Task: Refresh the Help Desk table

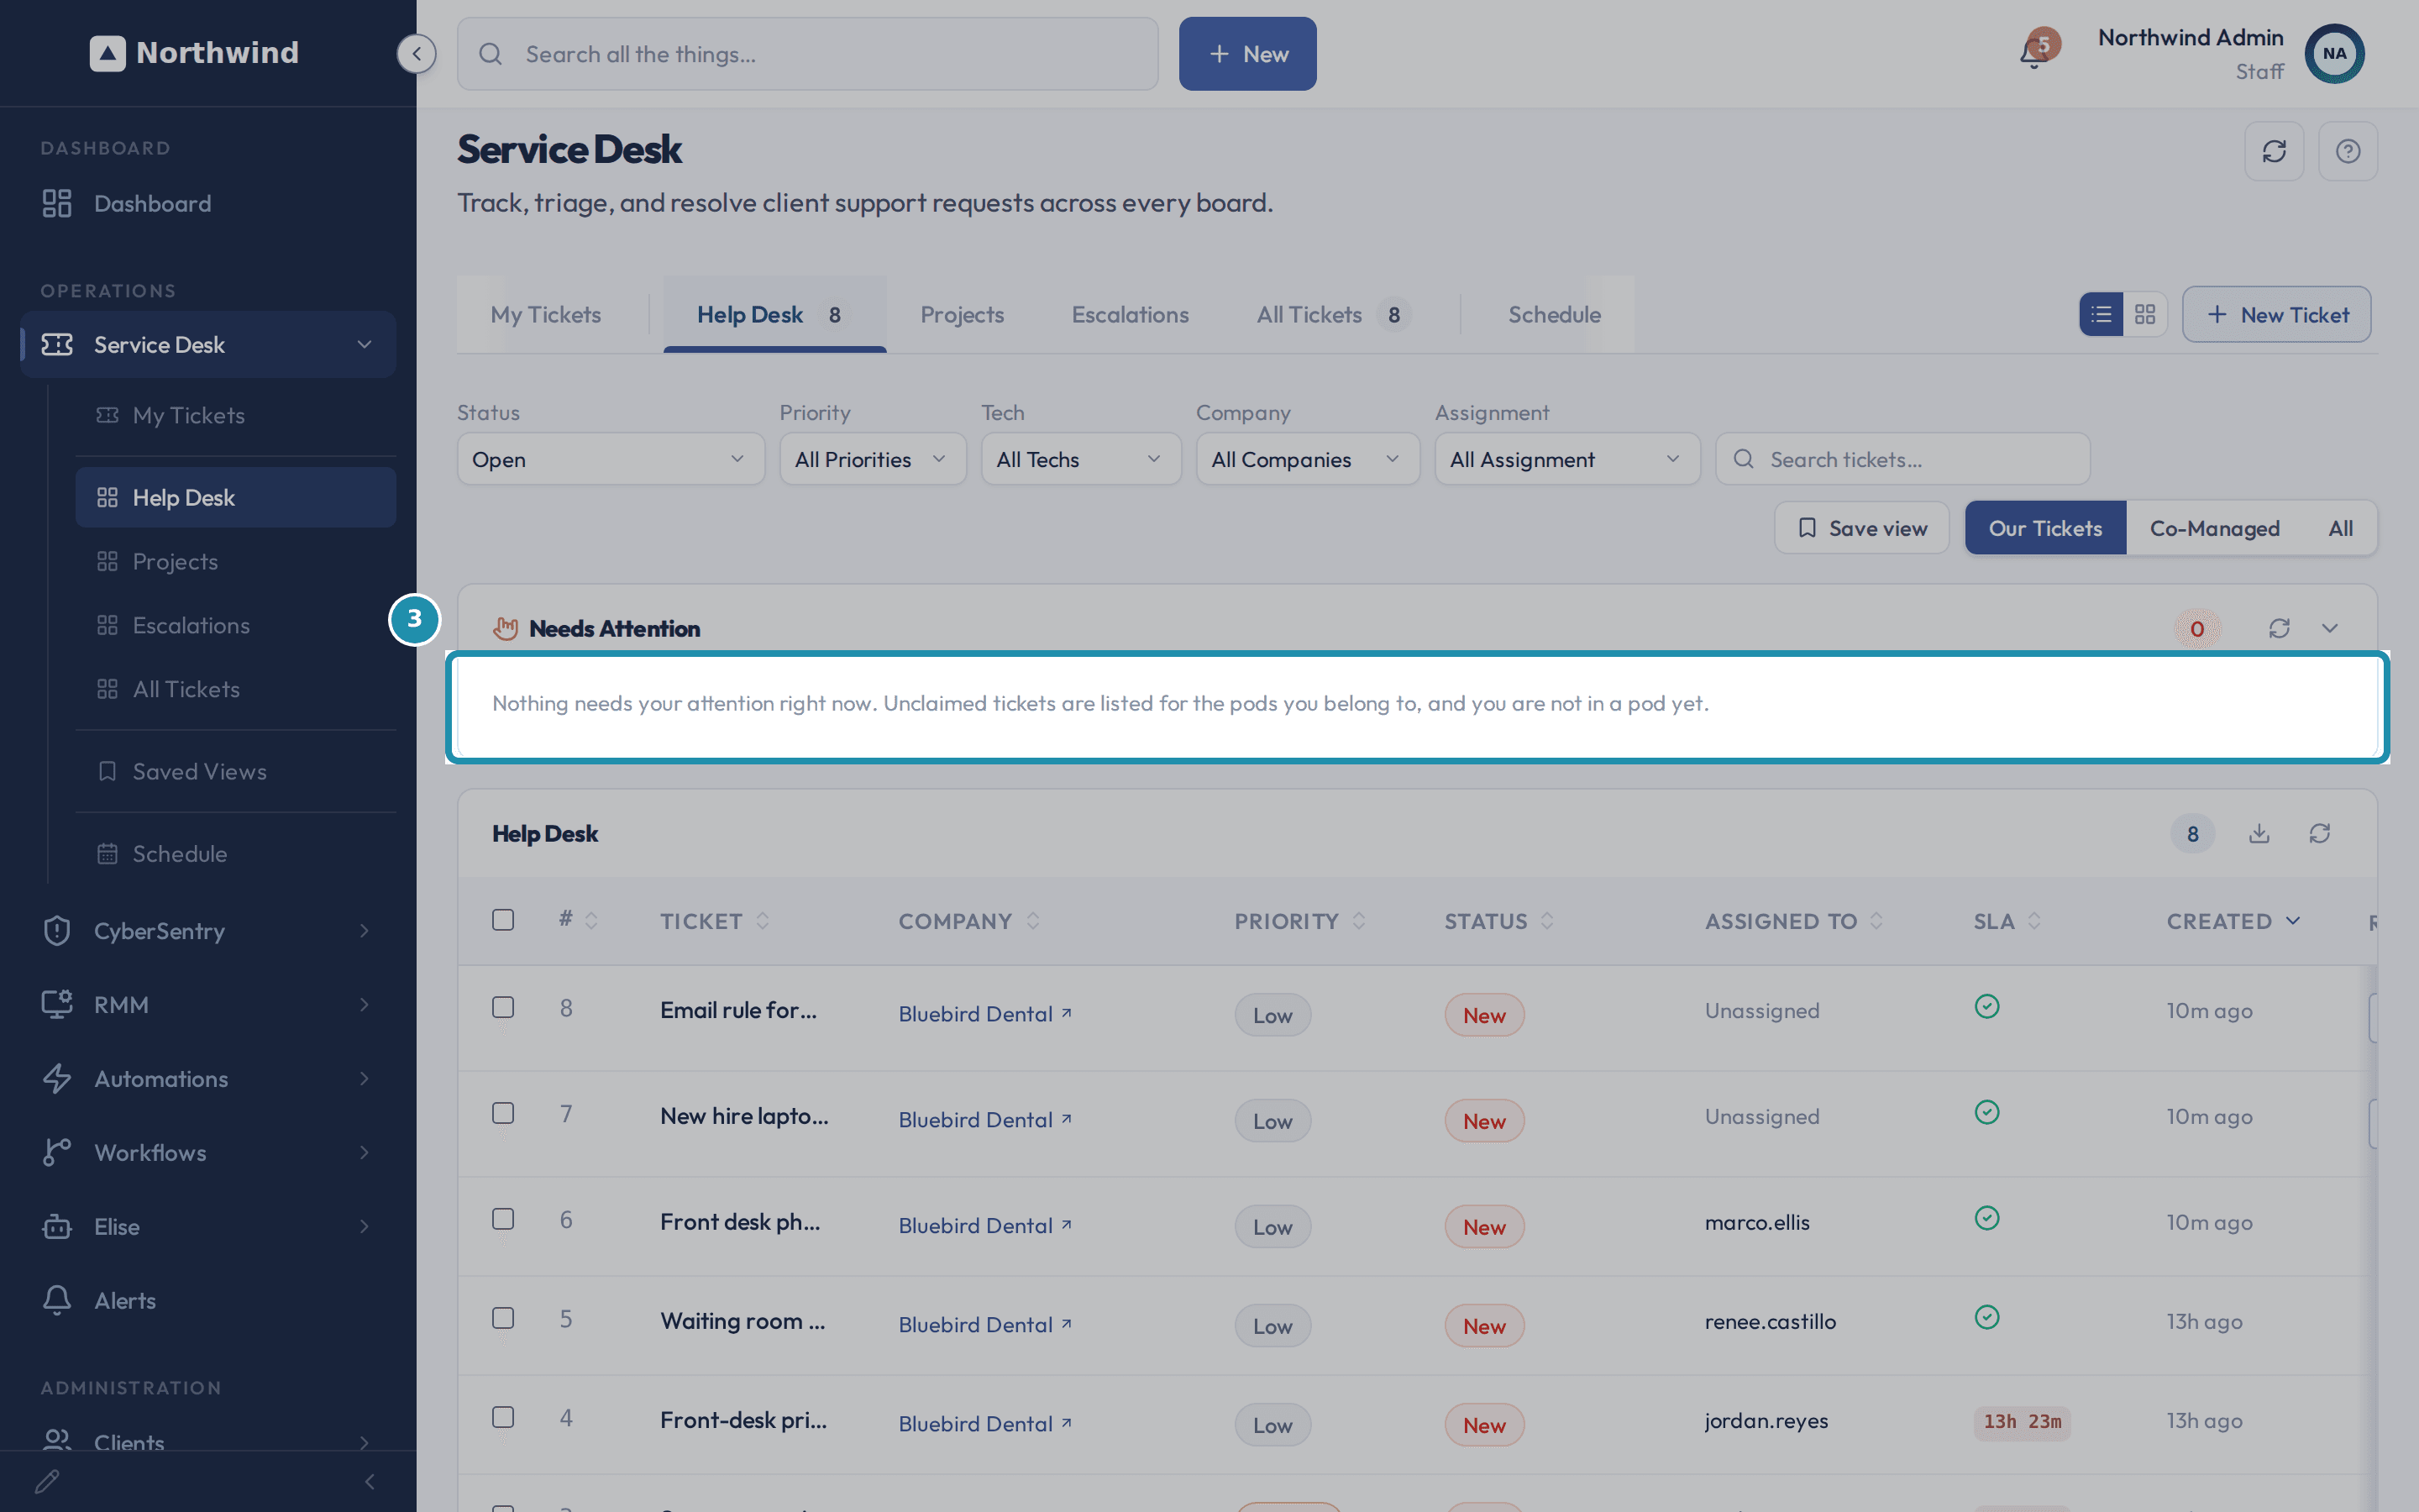Action: click(x=2320, y=833)
